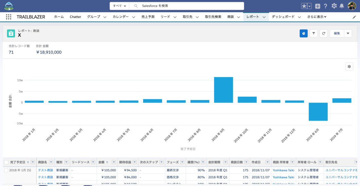Open 種別 column menu arrow
The height and width of the screenshot is (186, 360).
[x=66, y=162]
